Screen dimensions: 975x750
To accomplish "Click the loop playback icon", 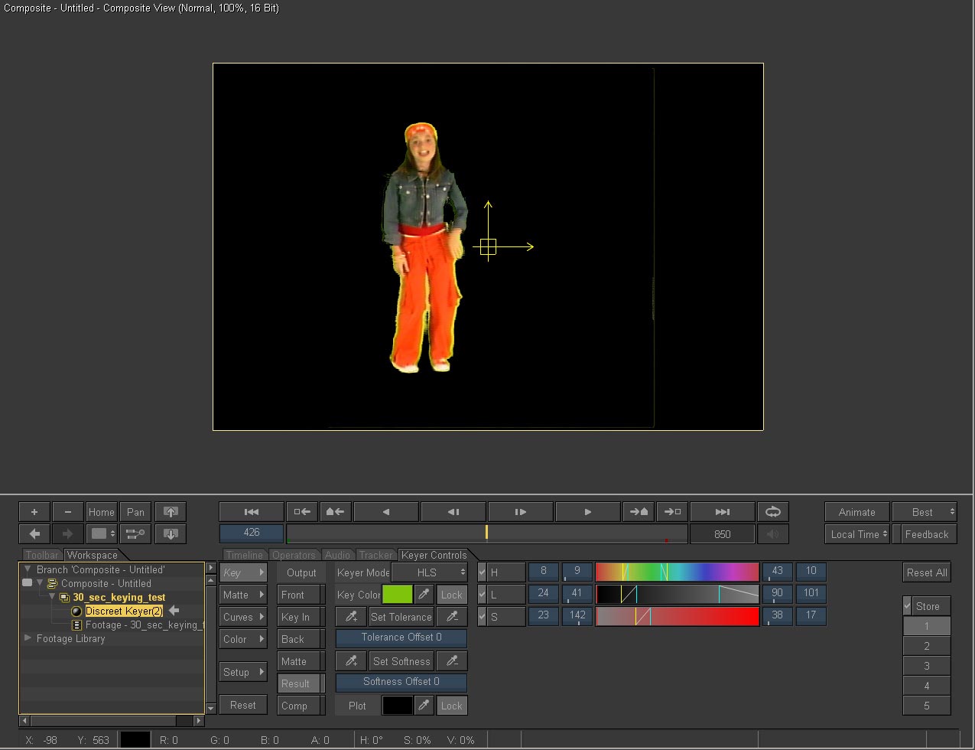I will pos(772,512).
